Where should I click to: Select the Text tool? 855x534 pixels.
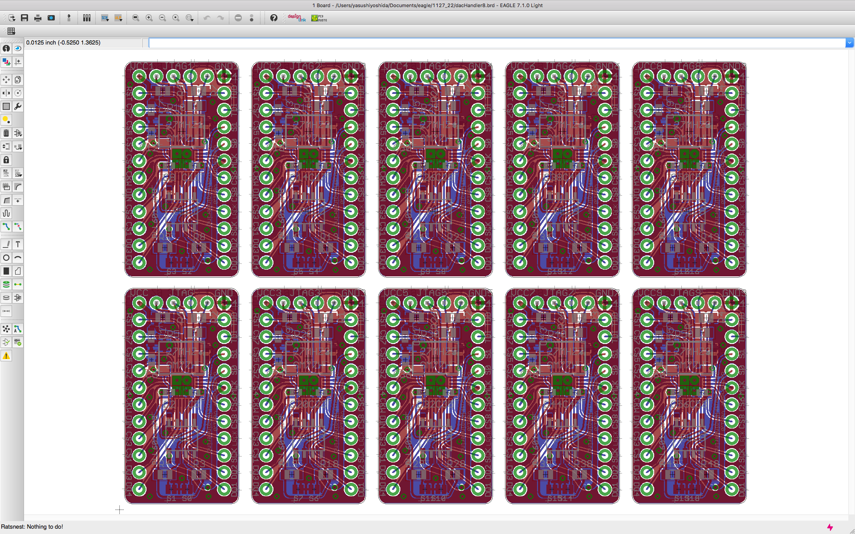pos(18,244)
